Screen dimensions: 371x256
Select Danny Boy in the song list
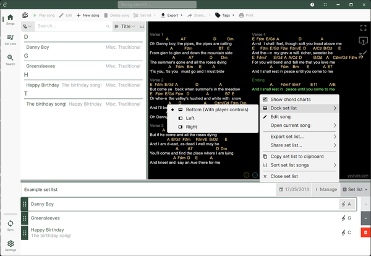point(83,47)
